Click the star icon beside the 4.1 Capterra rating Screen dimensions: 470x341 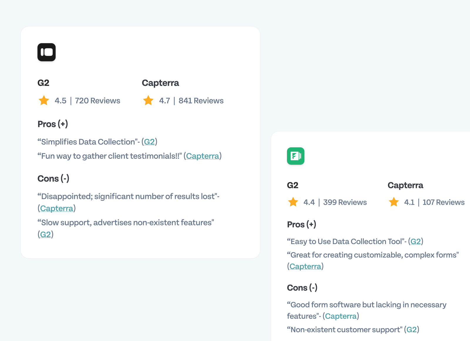pyautogui.click(x=394, y=202)
